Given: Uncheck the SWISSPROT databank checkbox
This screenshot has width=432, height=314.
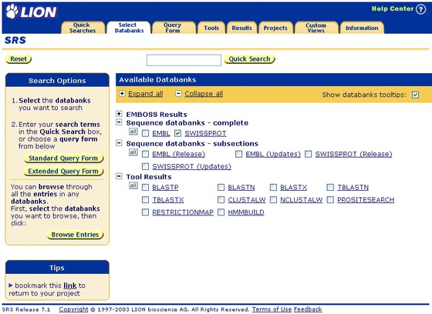Looking at the screenshot, I should [x=177, y=133].
